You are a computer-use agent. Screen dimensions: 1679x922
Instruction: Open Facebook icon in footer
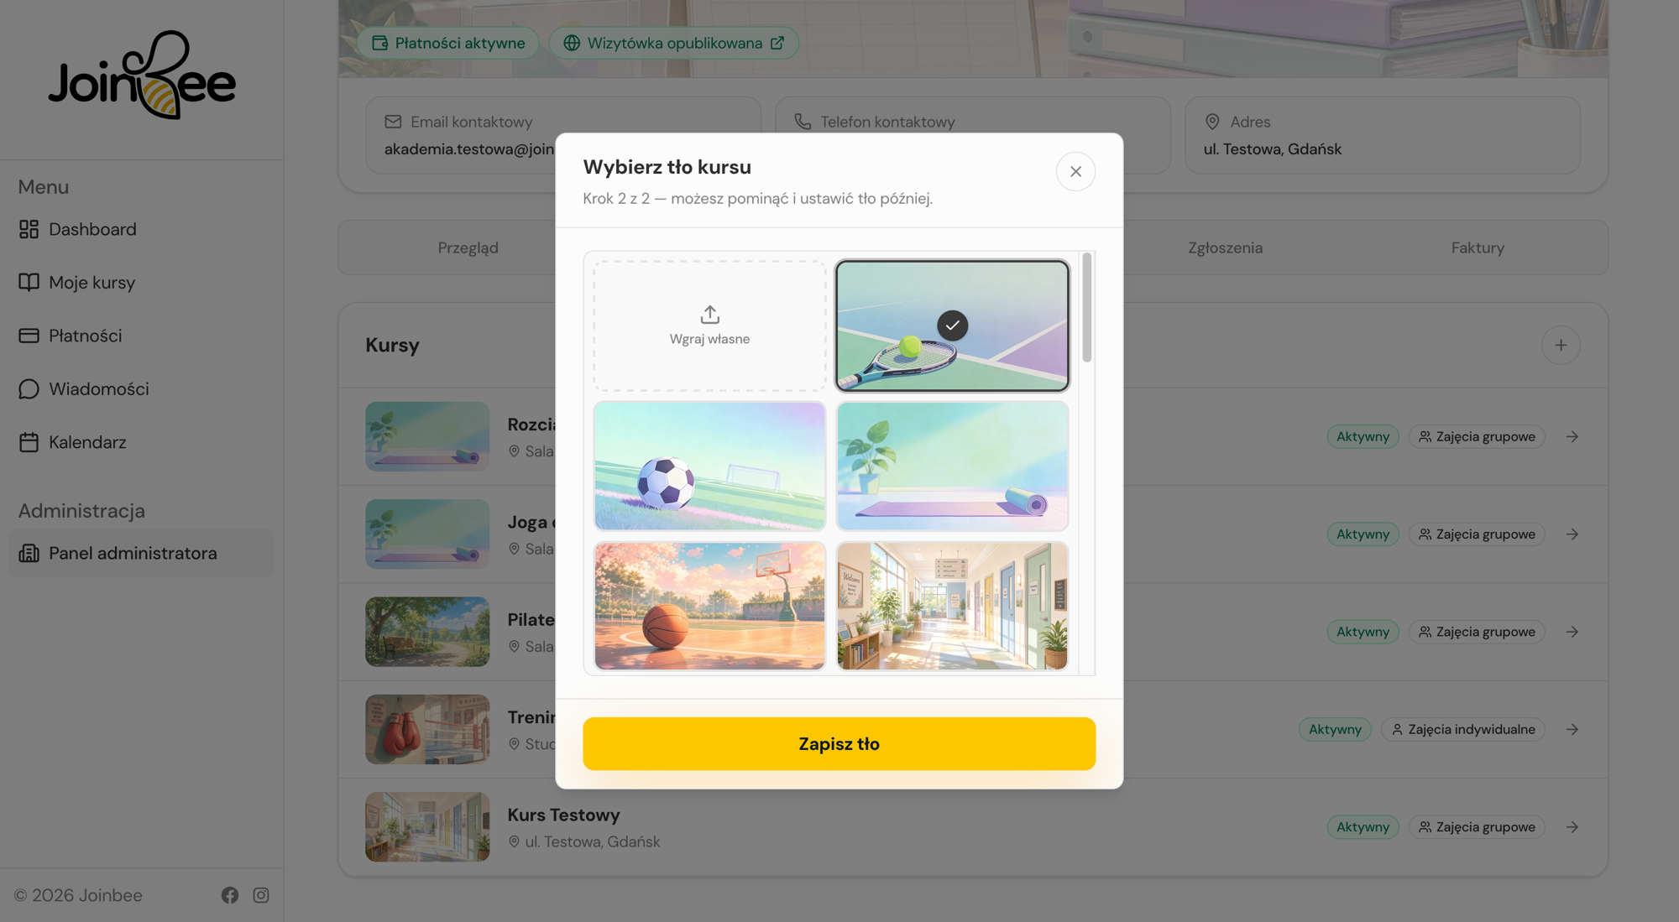[x=230, y=895]
